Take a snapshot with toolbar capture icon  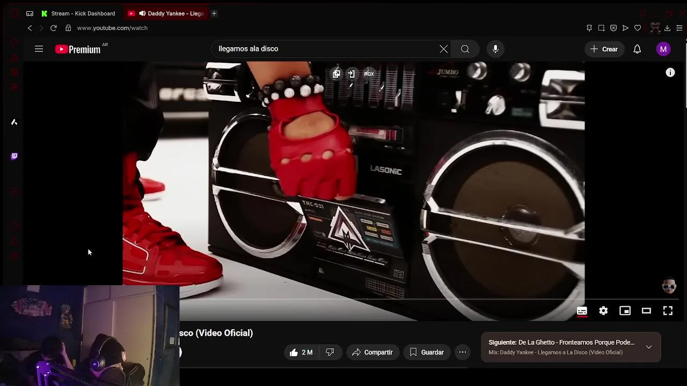click(x=601, y=28)
